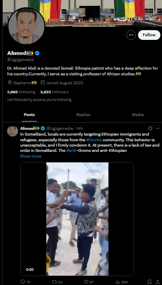Image resolution: width=162 pixels, height=285 pixels.
Task: Repost the tweet using the retweet icon
Action: point(54,282)
